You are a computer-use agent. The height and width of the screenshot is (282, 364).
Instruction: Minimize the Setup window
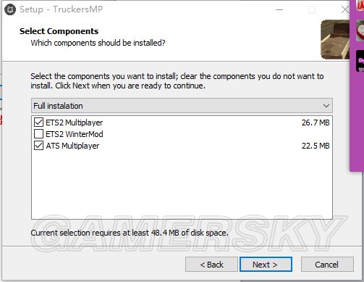(x=279, y=9)
